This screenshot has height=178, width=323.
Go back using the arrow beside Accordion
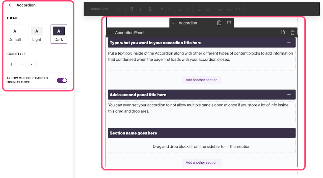coord(11,5)
